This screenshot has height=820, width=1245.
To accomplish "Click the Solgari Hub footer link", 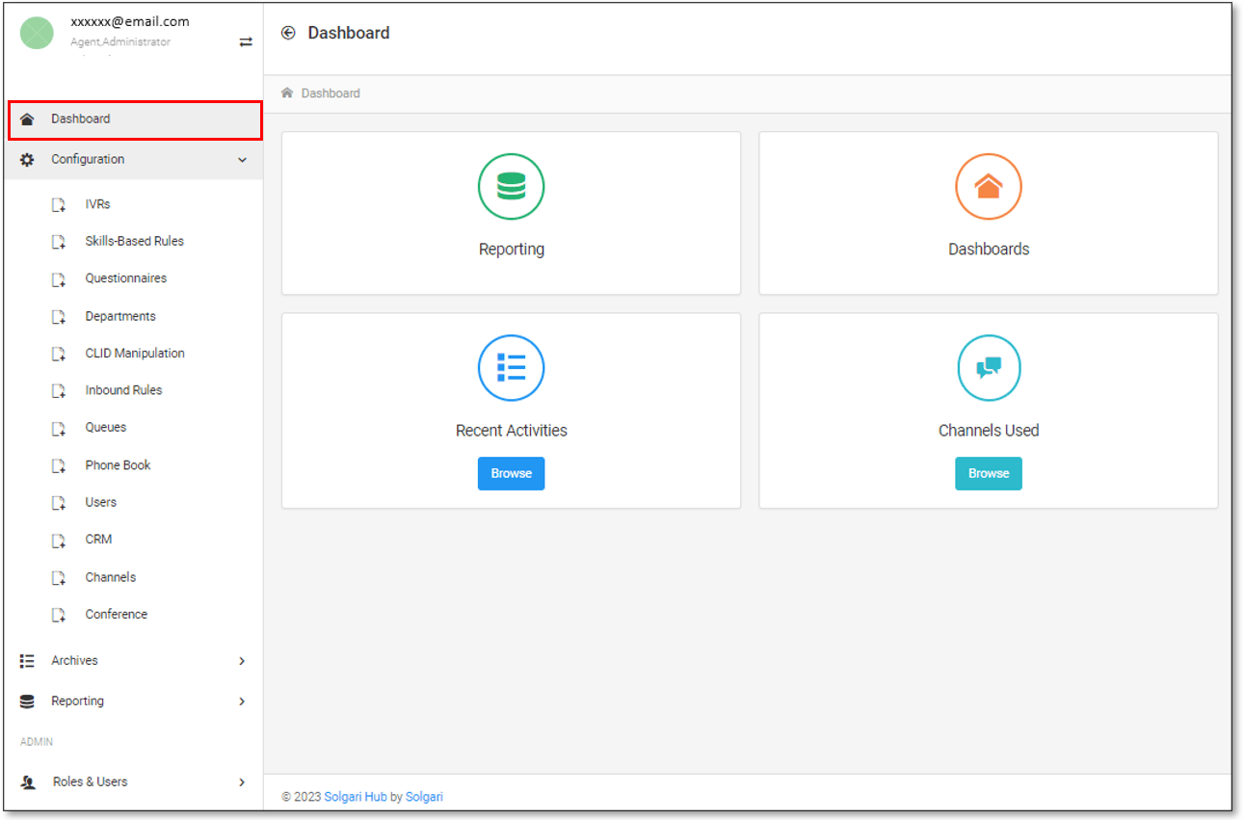I will tap(355, 796).
